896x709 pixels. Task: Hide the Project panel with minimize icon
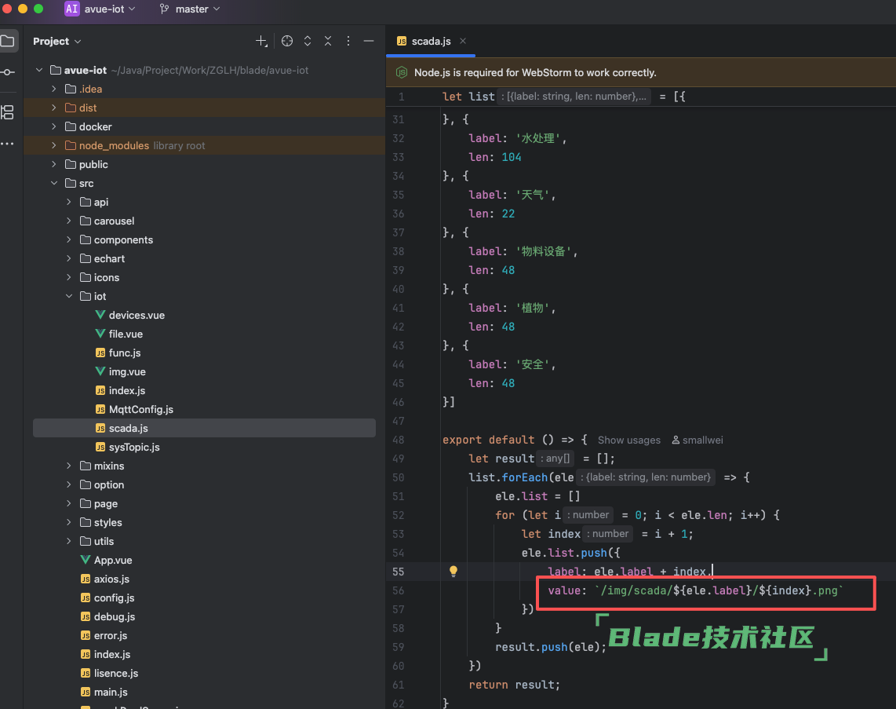(x=369, y=41)
